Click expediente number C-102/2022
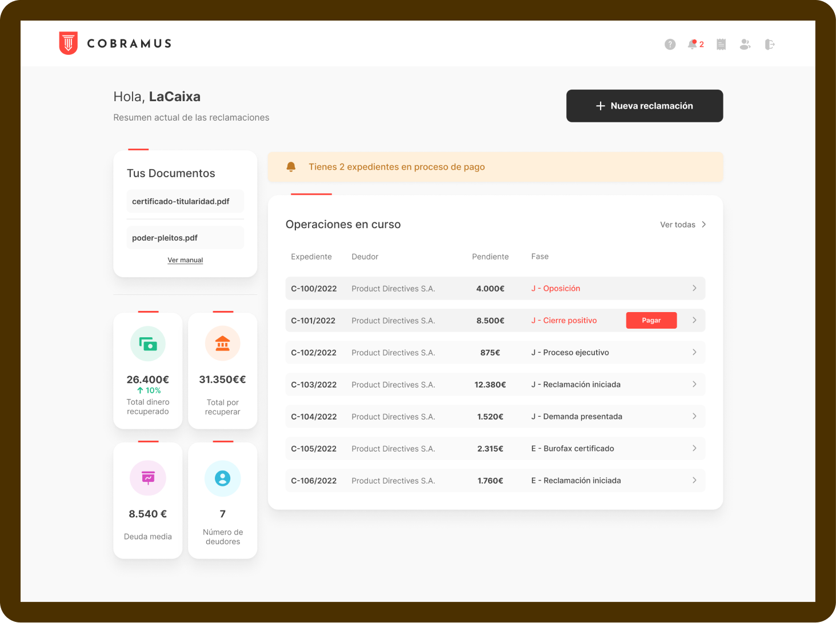Screen dimensions: 836x623 click(314, 353)
